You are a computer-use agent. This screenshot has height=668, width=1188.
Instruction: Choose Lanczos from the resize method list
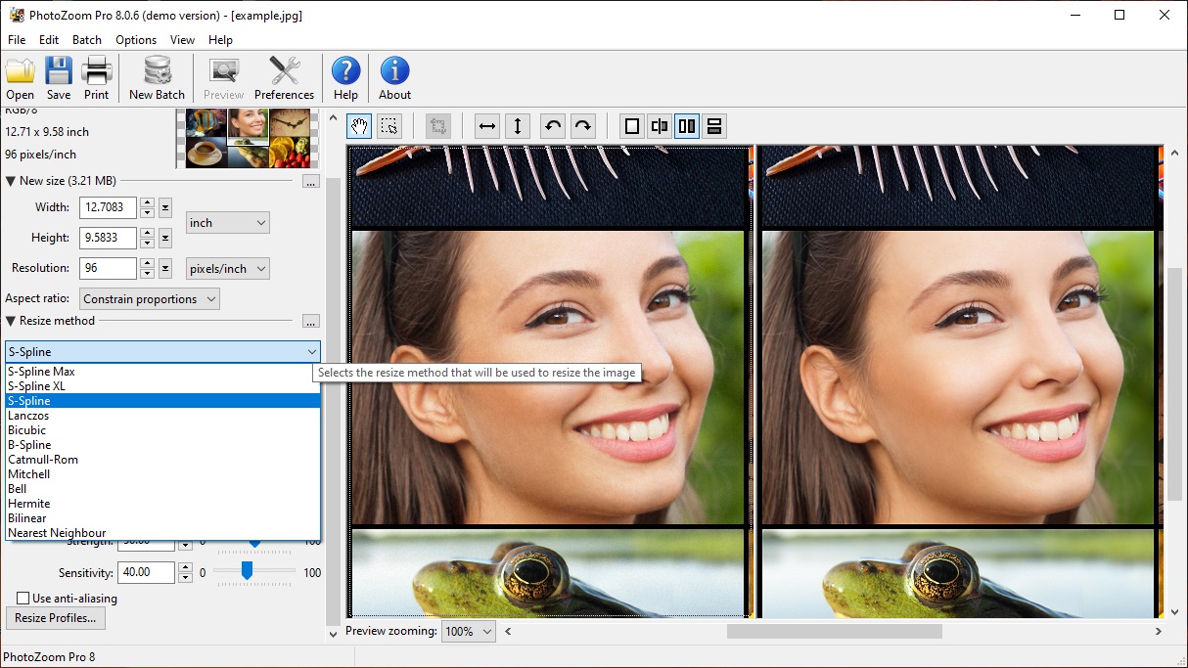coord(29,416)
